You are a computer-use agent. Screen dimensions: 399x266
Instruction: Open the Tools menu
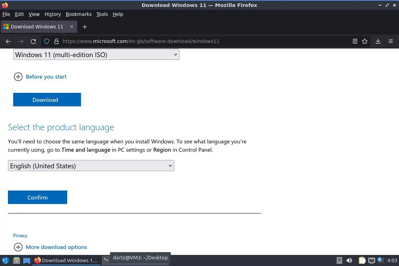(102, 14)
